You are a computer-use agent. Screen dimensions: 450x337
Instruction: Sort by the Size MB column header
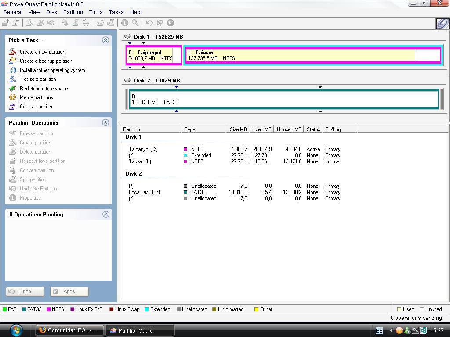(237, 129)
